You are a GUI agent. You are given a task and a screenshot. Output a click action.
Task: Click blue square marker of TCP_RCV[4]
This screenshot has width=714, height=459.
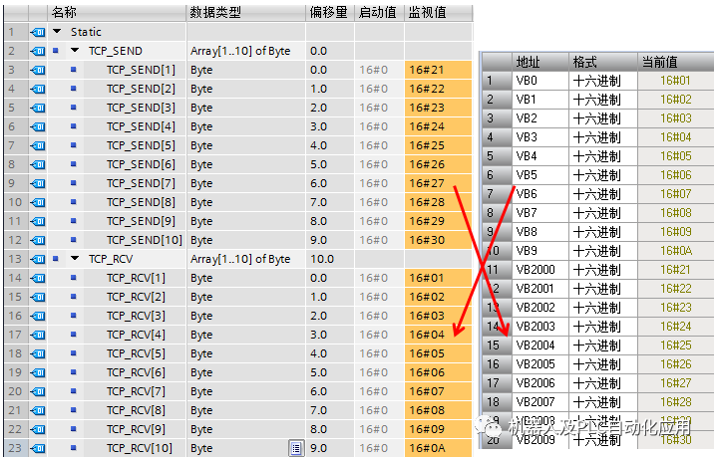pyautogui.click(x=74, y=334)
